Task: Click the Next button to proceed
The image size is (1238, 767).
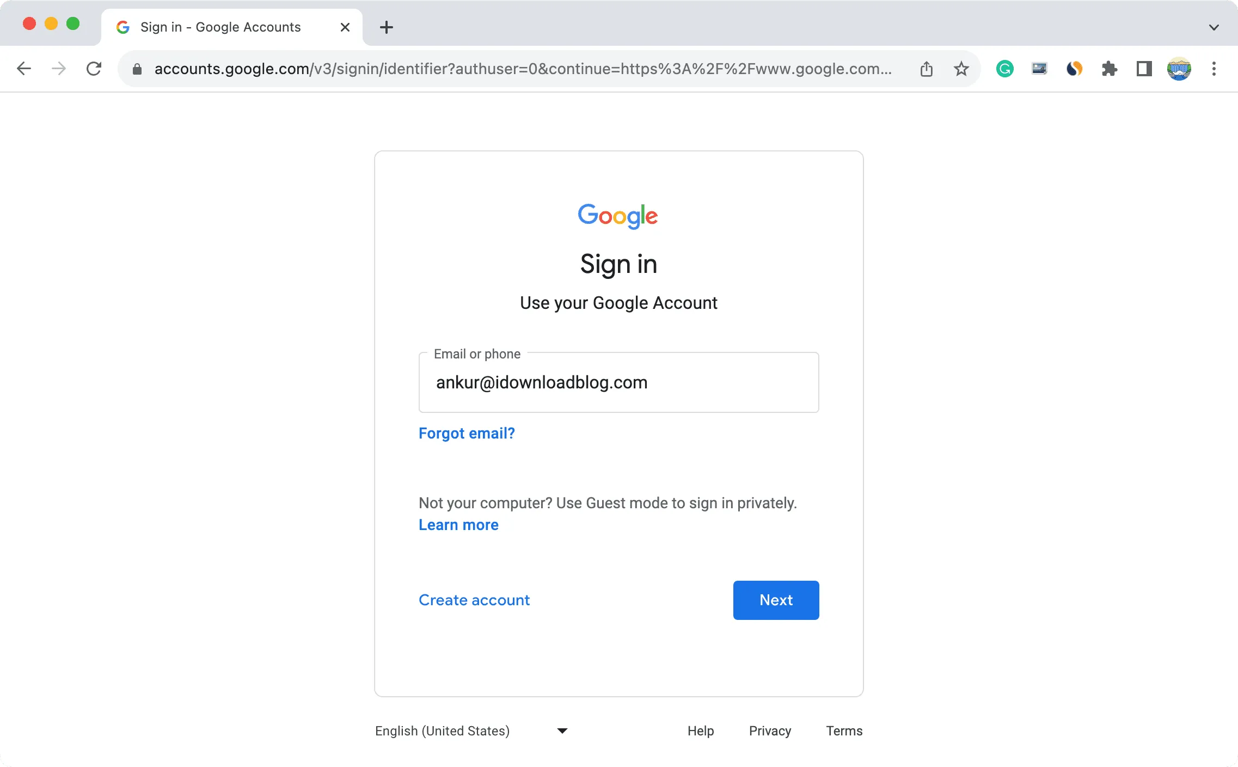Action: (x=775, y=600)
